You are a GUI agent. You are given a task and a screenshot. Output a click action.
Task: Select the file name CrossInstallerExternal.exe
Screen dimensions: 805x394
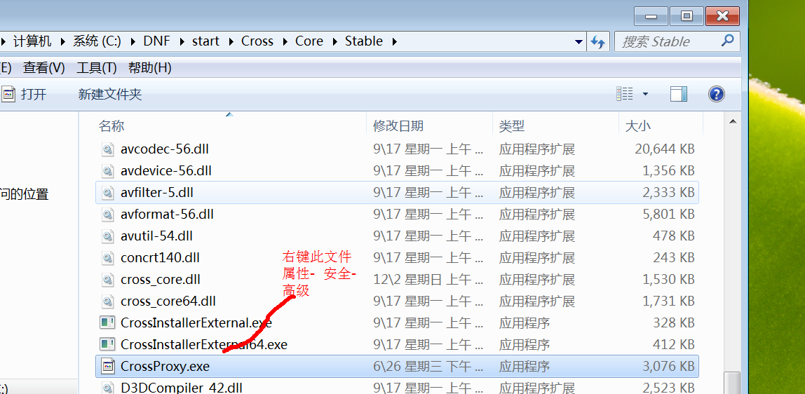coord(196,322)
